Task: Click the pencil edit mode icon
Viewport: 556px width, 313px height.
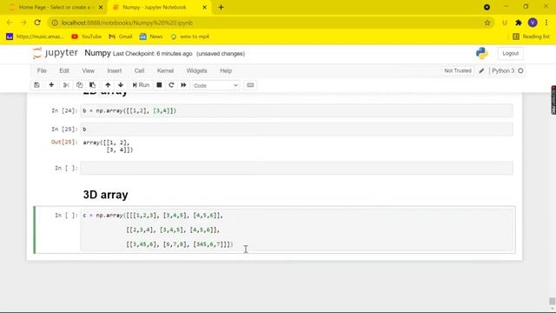Action: 481,71
